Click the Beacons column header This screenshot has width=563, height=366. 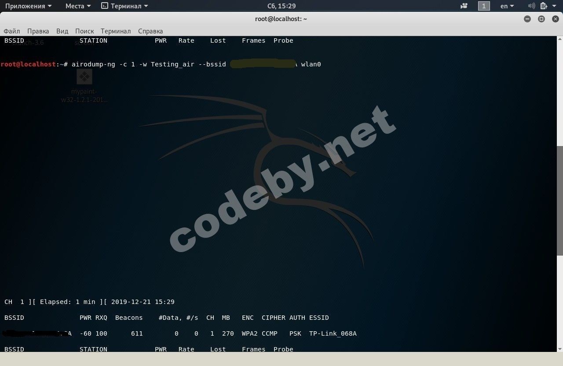coord(129,318)
